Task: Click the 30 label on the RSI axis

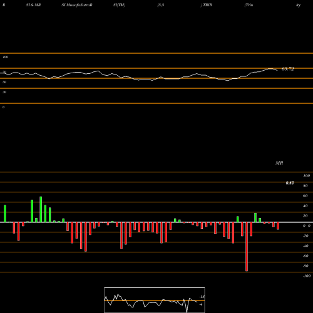Action: click(4, 92)
